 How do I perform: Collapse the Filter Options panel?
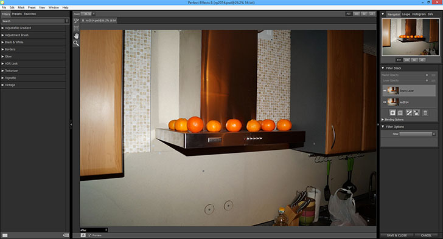(383, 127)
